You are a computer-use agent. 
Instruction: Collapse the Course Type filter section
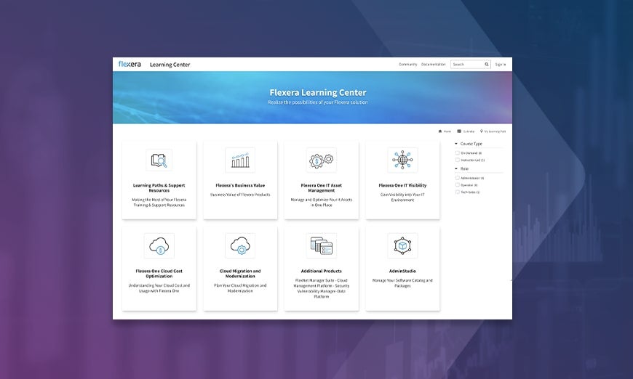coord(456,144)
